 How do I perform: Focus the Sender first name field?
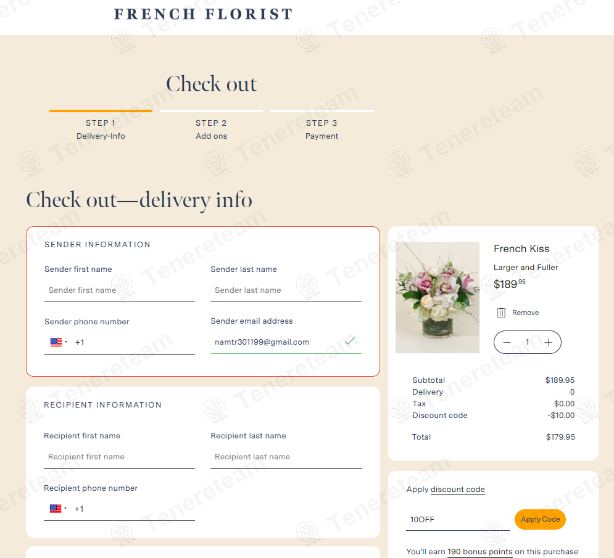coord(119,290)
